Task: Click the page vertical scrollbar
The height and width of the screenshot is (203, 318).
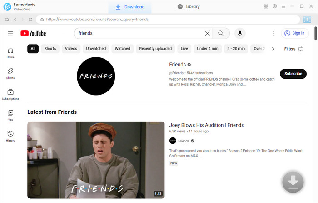Action: point(316,33)
